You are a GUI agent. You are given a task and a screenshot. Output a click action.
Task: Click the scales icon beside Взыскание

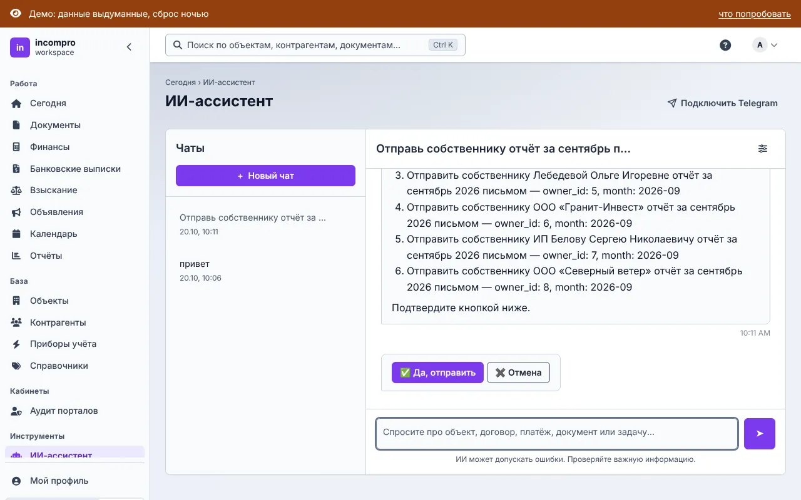click(x=17, y=190)
